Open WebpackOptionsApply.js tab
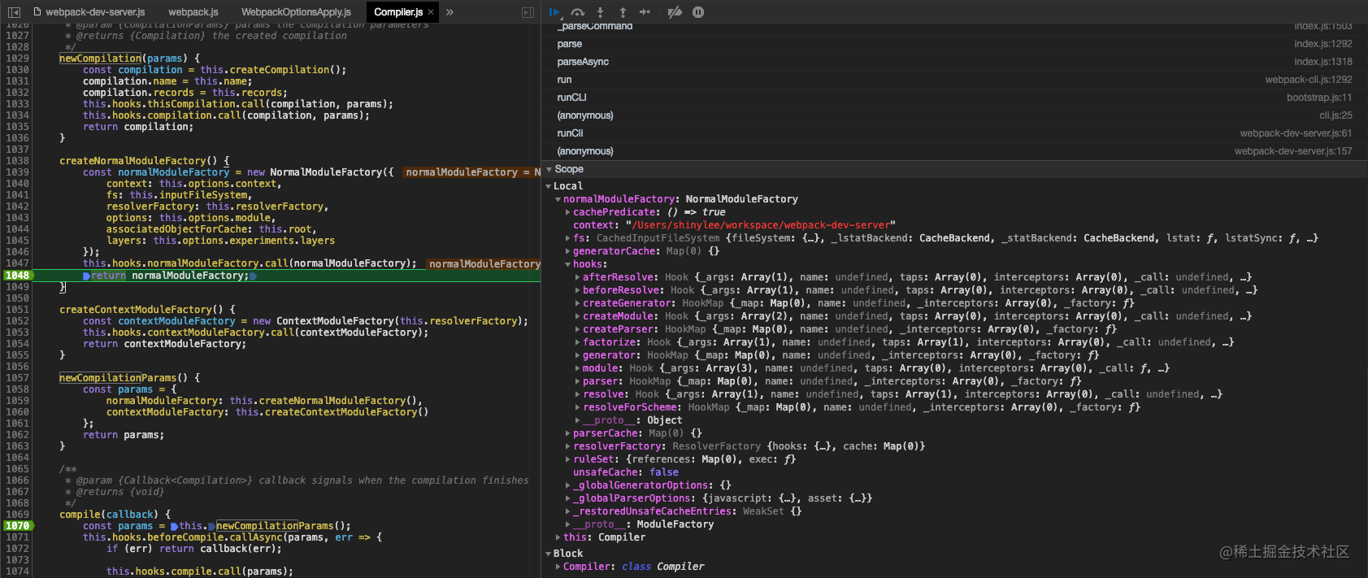This screenshot has height=578, width=1368. tap(296, 12)
